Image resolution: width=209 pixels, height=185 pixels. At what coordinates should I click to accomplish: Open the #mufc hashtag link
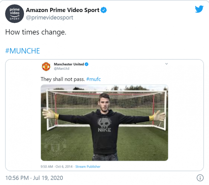(x=93, y=79)
